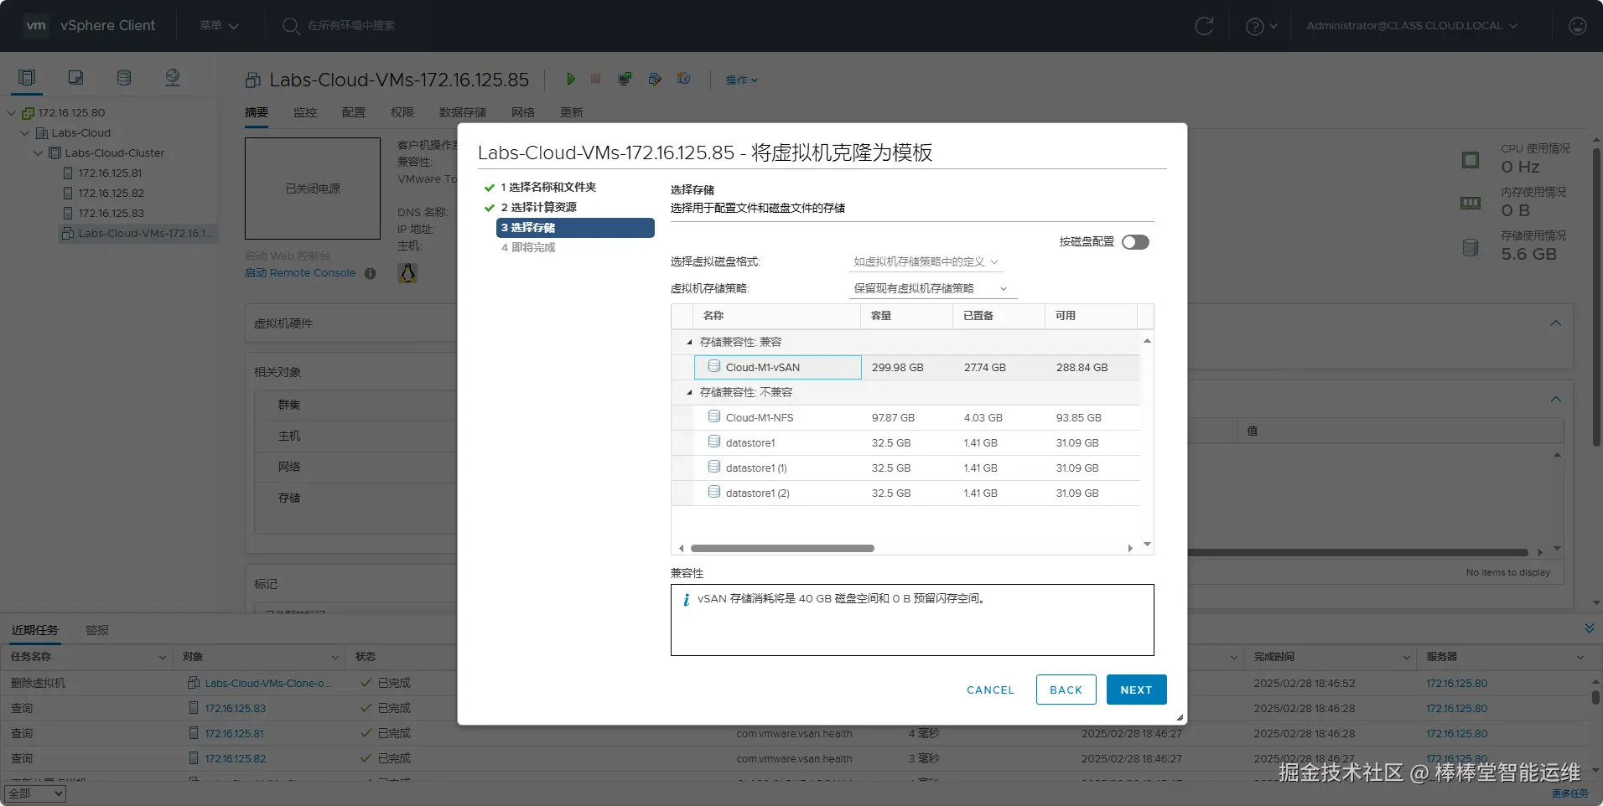Switch to the 数据存储 tab
The width and height of the screenshot is (1603, 806).
(463, 112)
